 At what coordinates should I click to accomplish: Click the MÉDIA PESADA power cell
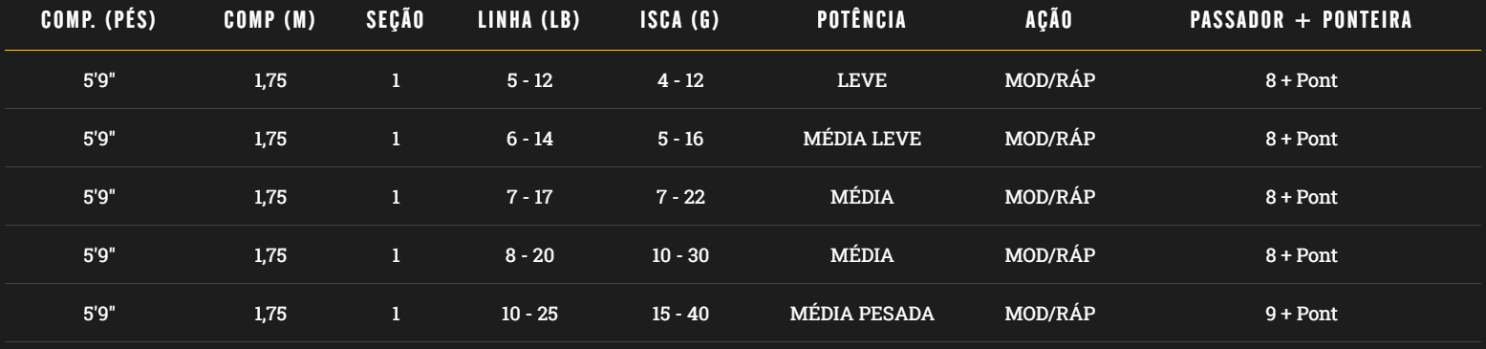[x=862, y=315]
